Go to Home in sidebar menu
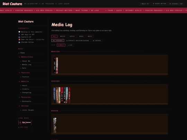Image resolution: width=187 pixels, height=140 pixels. (23, 53)
